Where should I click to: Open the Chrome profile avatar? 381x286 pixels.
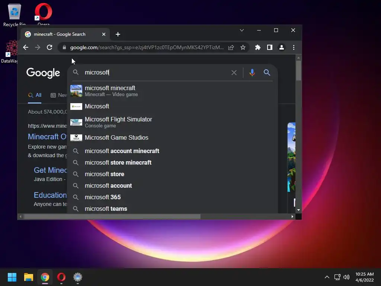coord(282,47)
